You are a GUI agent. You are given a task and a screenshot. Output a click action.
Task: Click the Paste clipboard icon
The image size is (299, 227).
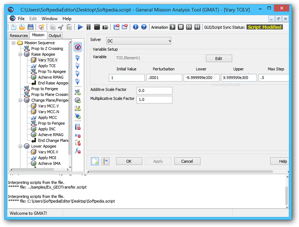pyautogui.click(x=69, y=27)
